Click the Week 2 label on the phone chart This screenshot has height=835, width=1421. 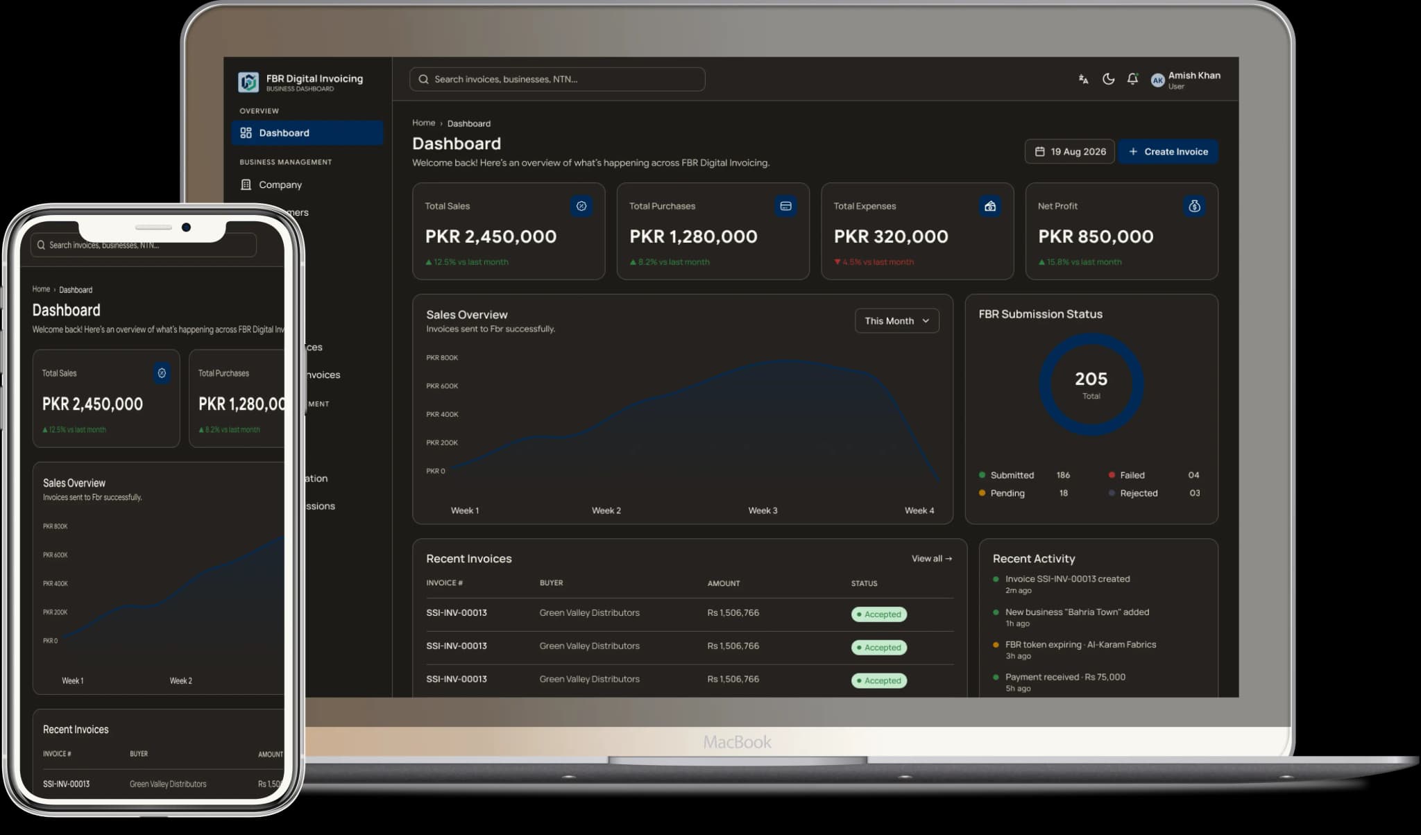pos(180,681)
